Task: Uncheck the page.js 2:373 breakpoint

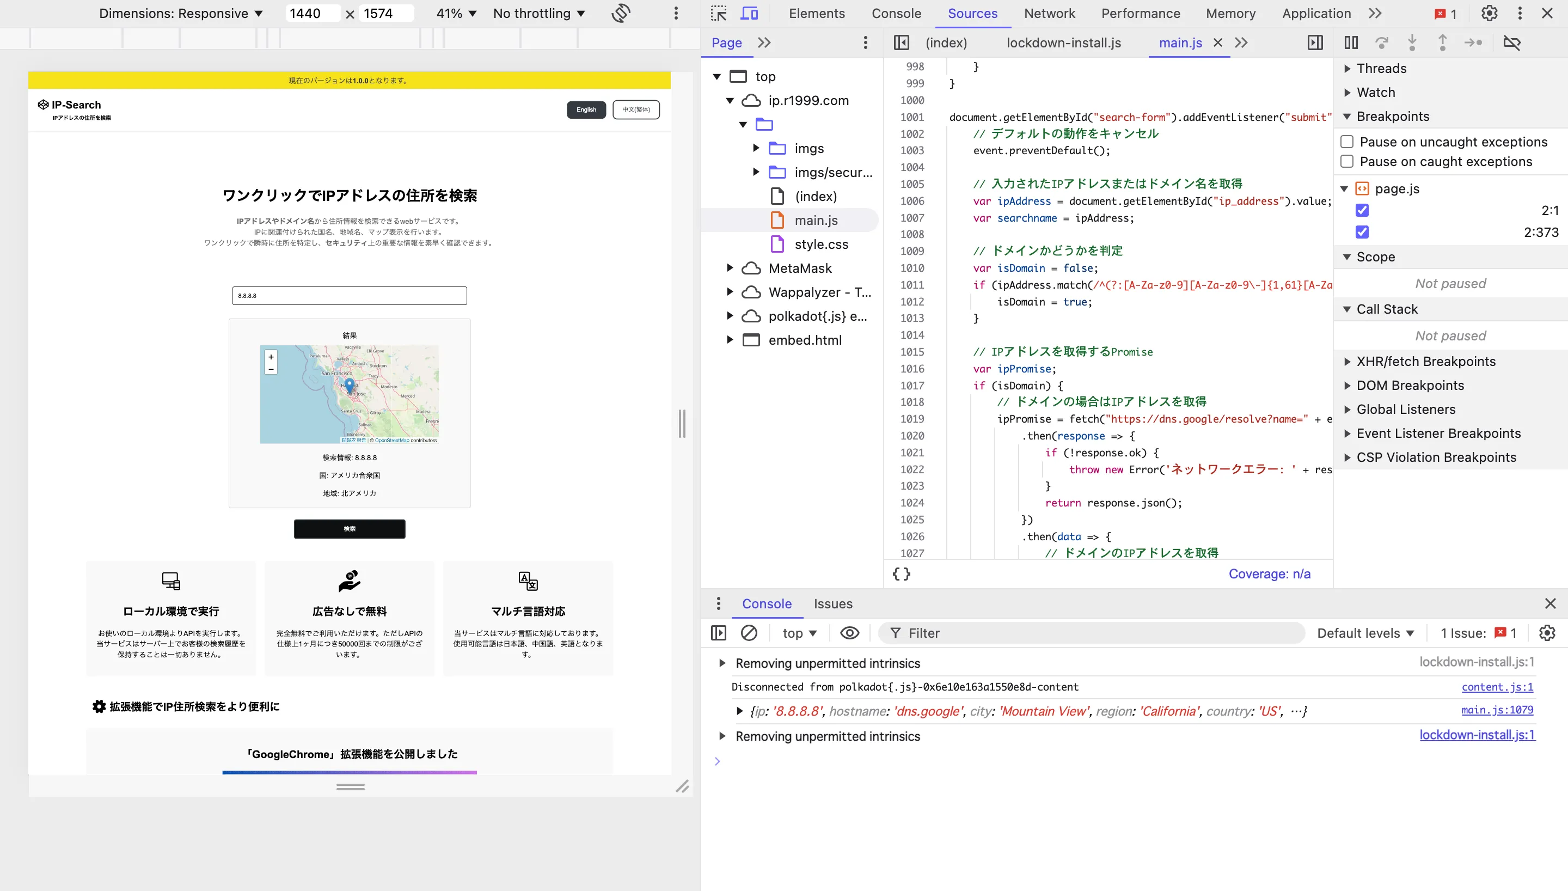Action: 1362,232
